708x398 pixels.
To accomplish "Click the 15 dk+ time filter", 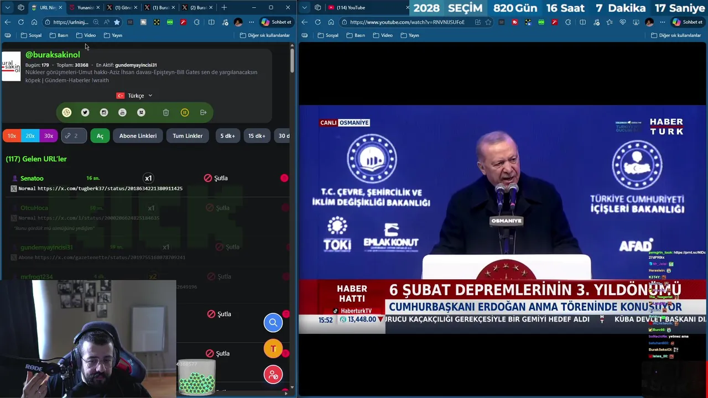I will click(257, 135).
